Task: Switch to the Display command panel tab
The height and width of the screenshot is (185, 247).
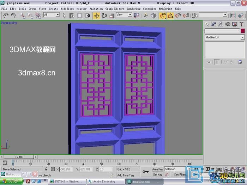Action: pyautogui.click(x=235, y=24)
